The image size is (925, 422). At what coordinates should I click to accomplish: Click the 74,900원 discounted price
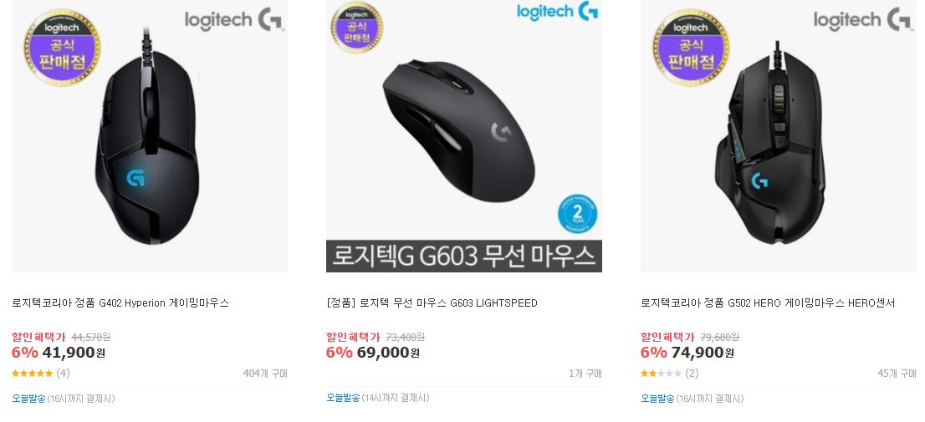point(703,353)
